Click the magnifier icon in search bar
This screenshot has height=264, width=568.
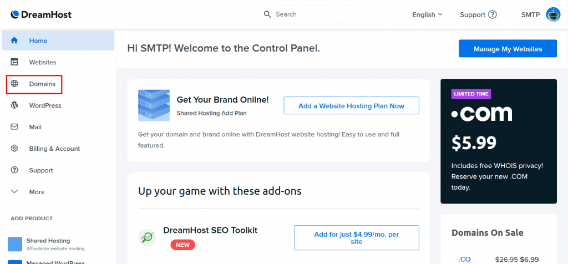click(x=267, y=14)
